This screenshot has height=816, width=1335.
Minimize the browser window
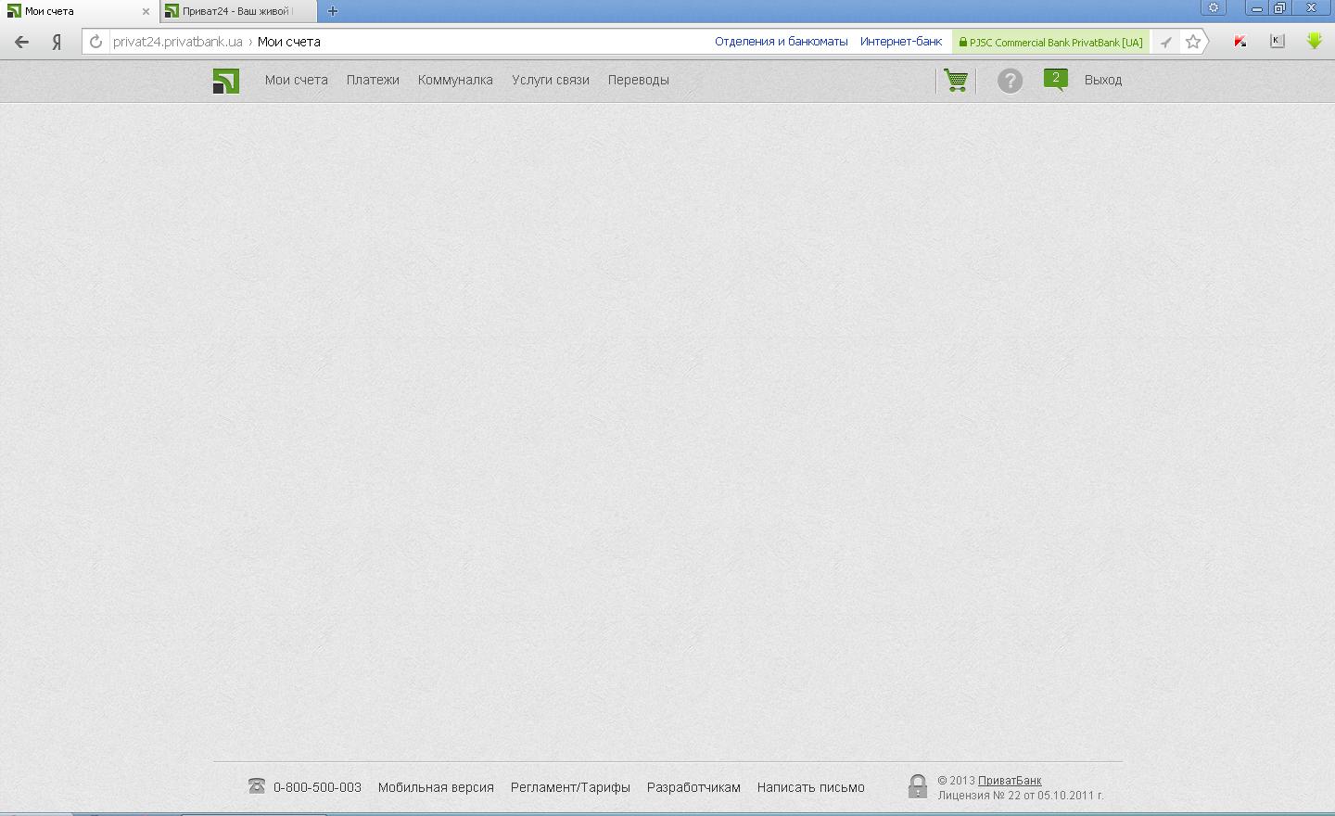tap(1257, 7)
